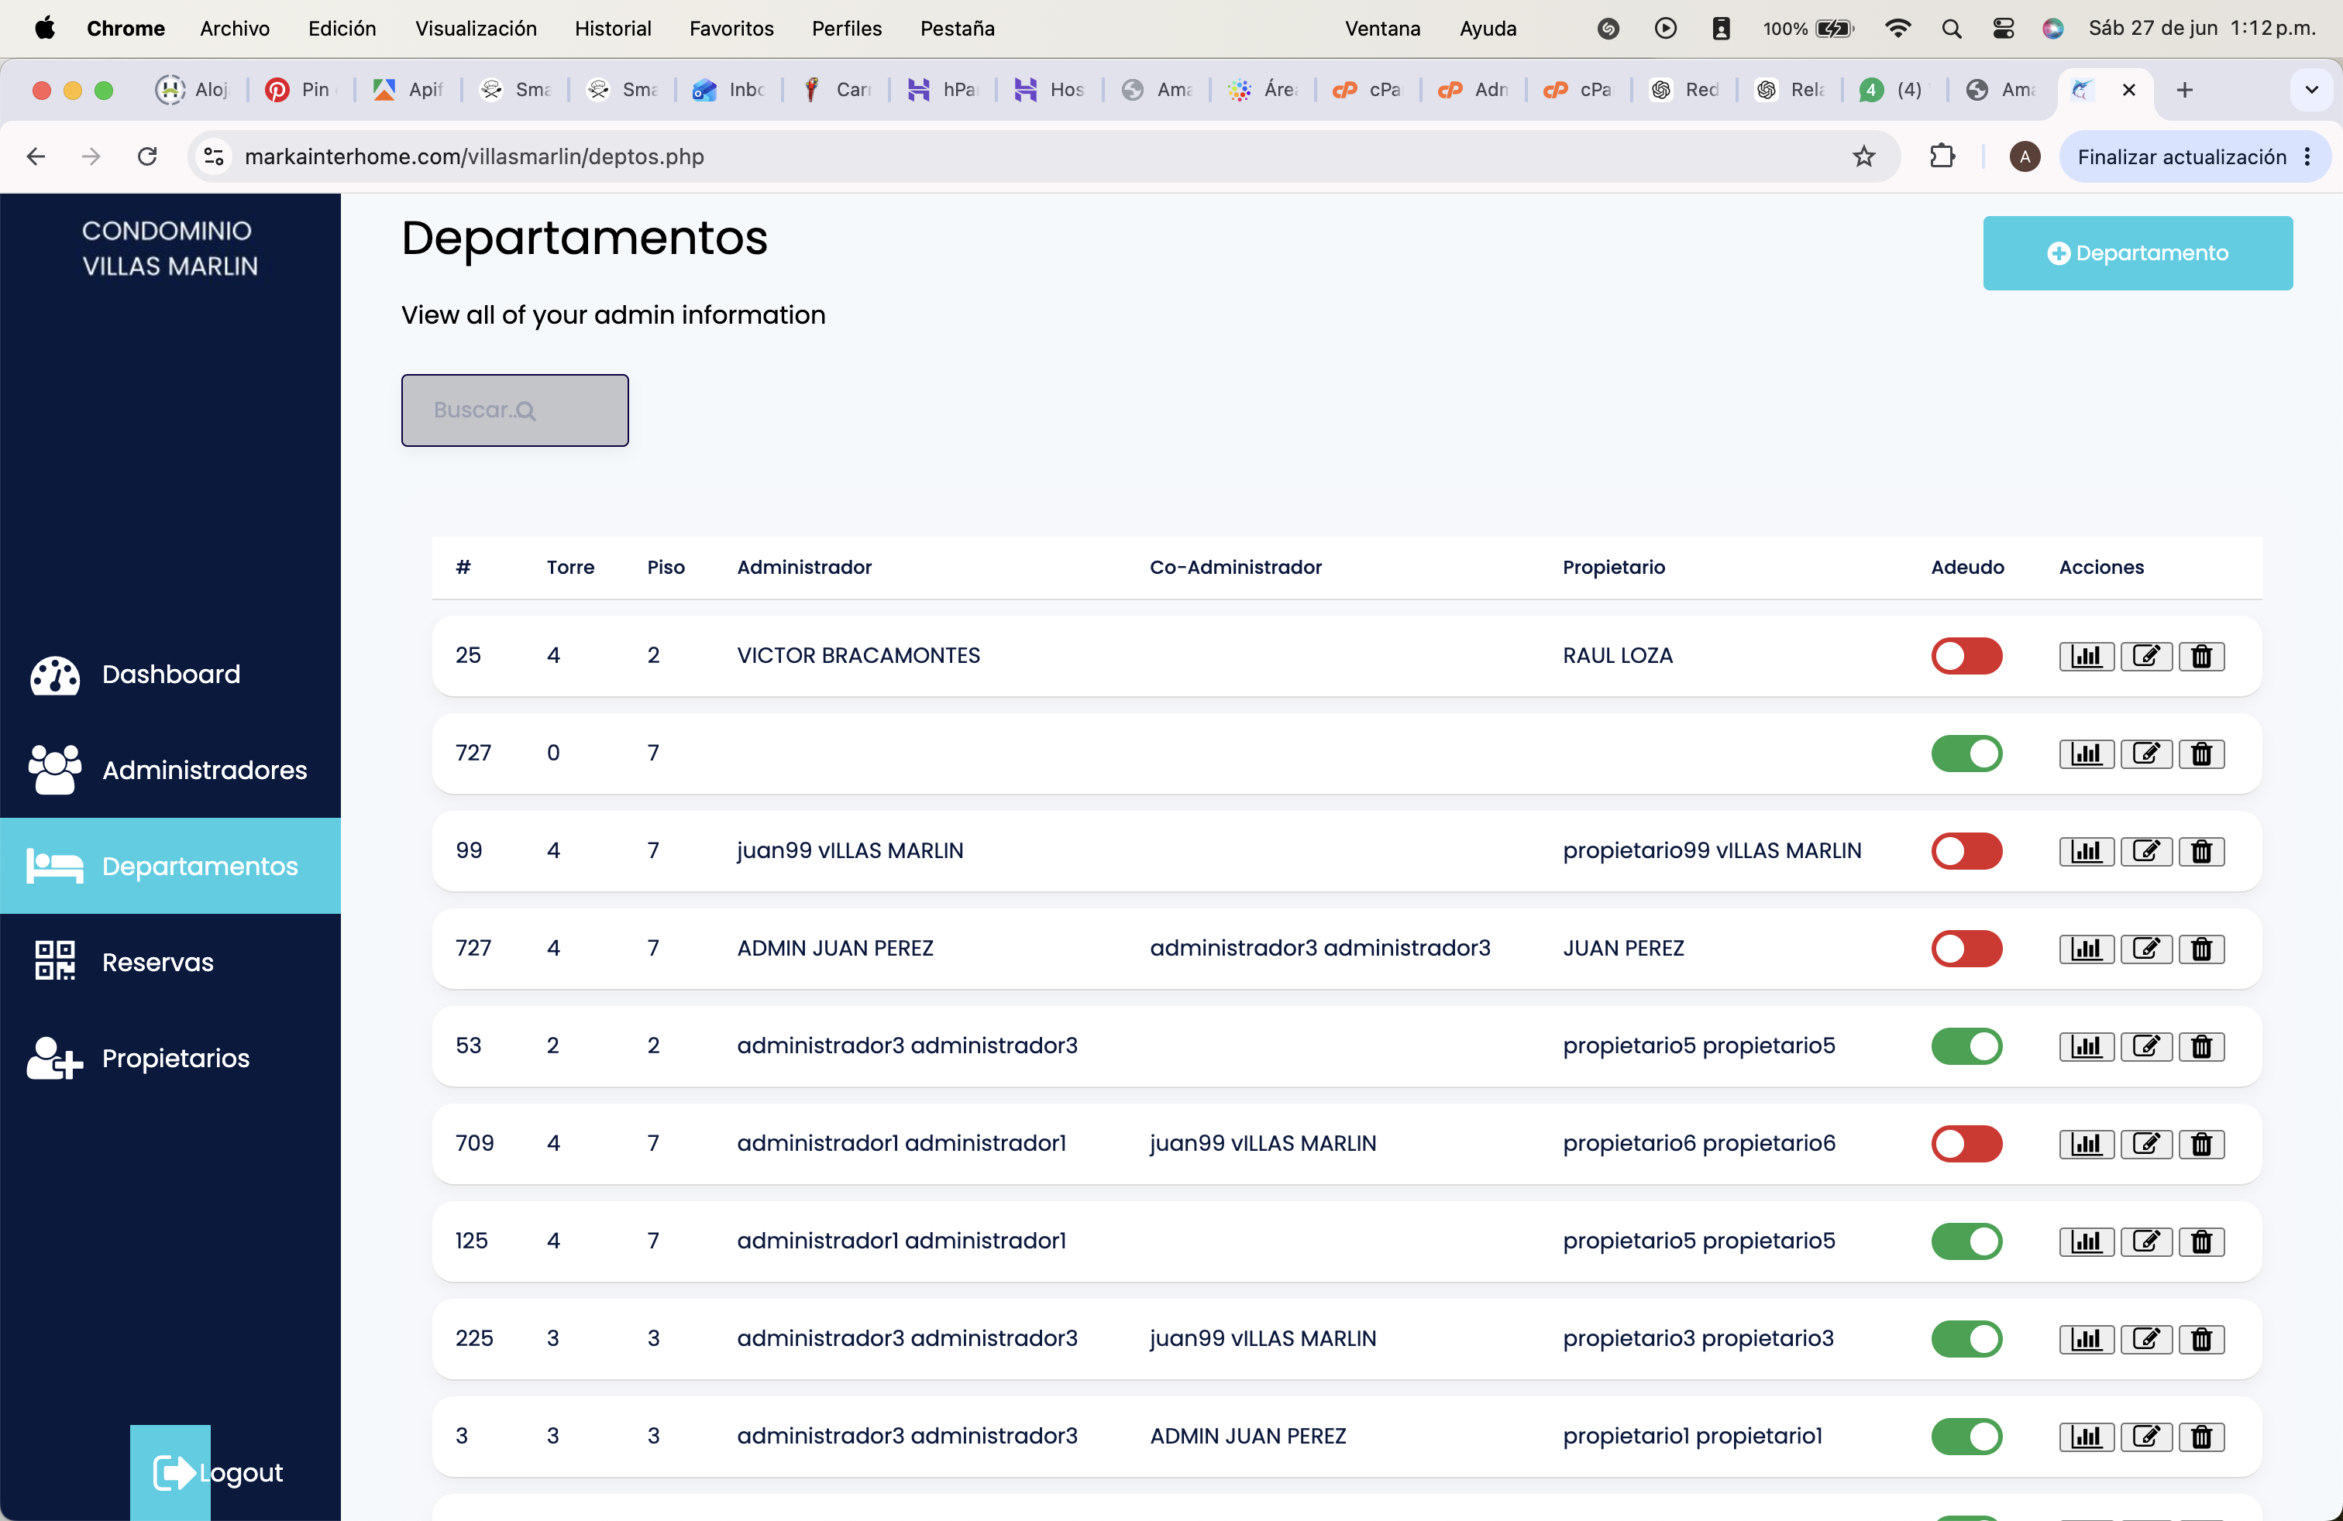
Task: Open the Historial menu in menu bar
Action: click(612, 29)
